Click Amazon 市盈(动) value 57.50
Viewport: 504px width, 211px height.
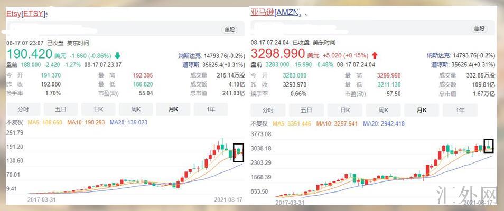pos(394,94)
